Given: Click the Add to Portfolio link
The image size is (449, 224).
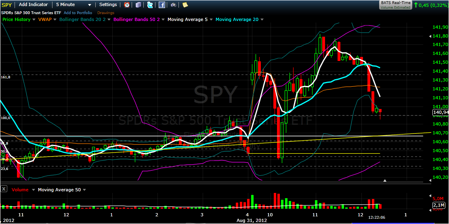Looking at the screenshot, I should (x=78, y=13).
